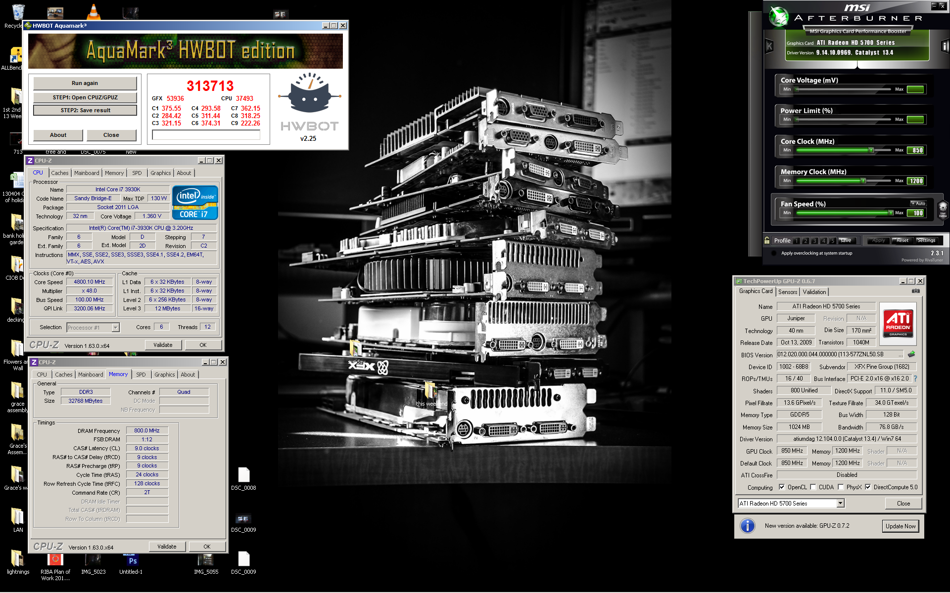
Task: Click the Memory Clock value box showing 1200
Action: point(915,181)
